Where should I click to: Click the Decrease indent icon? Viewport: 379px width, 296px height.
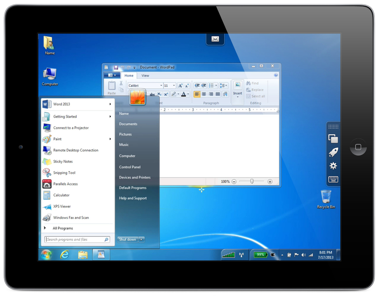click(197, 85)
